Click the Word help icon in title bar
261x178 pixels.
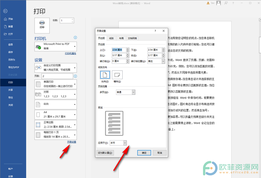(x=233, y=3)
